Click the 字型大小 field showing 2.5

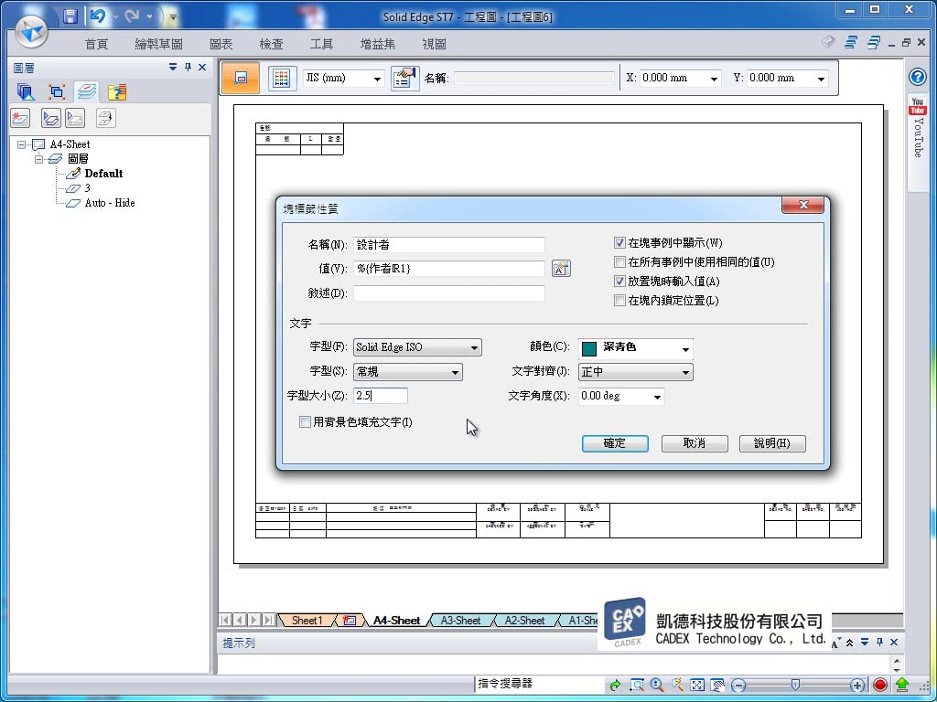[381, 396]
